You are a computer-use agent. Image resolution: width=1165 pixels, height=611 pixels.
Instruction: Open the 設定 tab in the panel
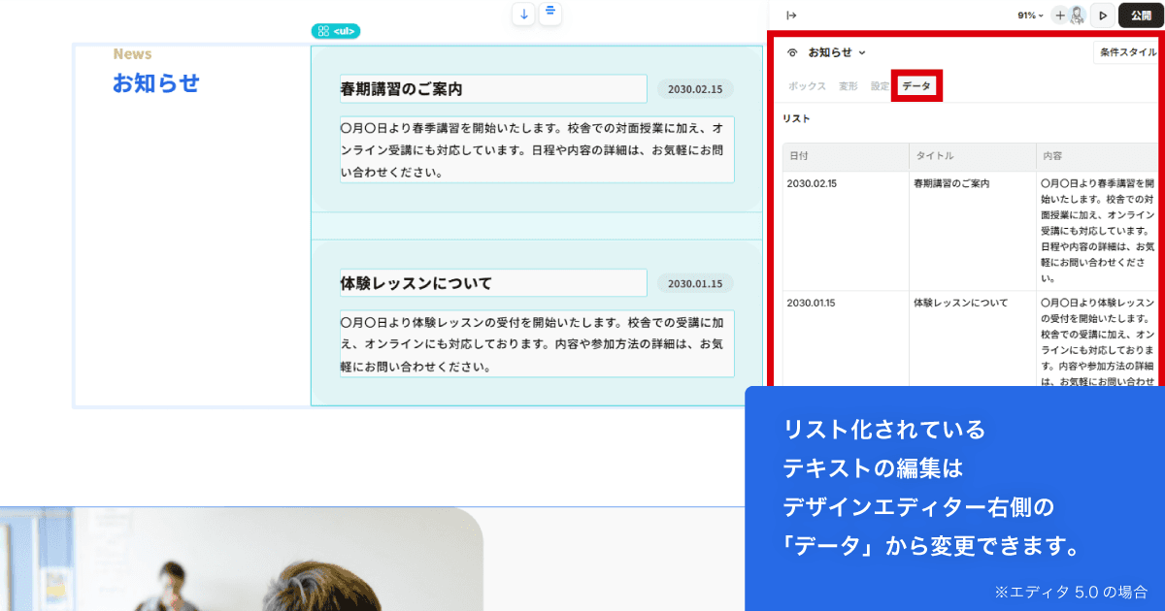tap(881, 85)
